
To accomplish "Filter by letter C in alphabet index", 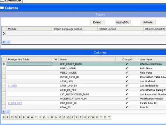I will 12,117.
